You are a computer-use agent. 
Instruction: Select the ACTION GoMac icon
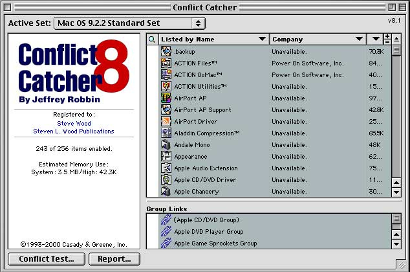(x=166, y=74)
